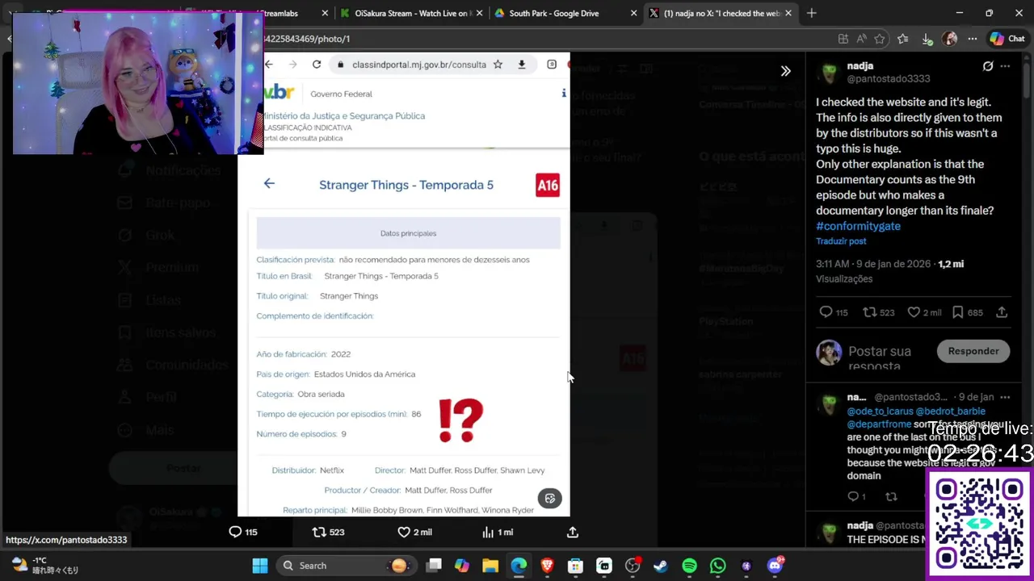Open the @ode_to_Icarus mention
1034x581 pixels.
(880, 412)
